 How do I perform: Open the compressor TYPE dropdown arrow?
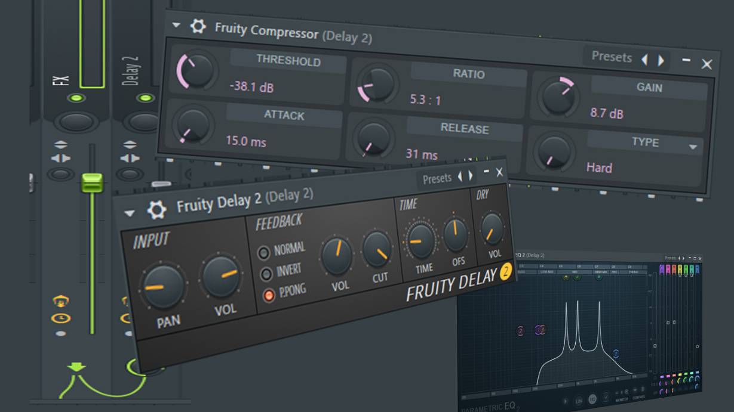693,147
